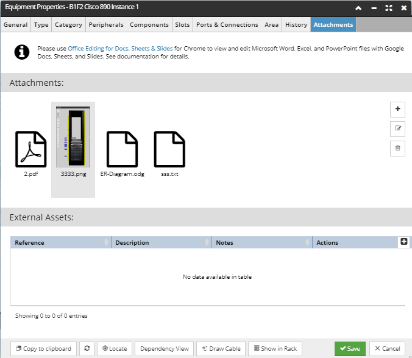This screenshot has height=358, width=412.
Task: Select the 3333.png rack thumbnail
Action: (x=73, y=137)
